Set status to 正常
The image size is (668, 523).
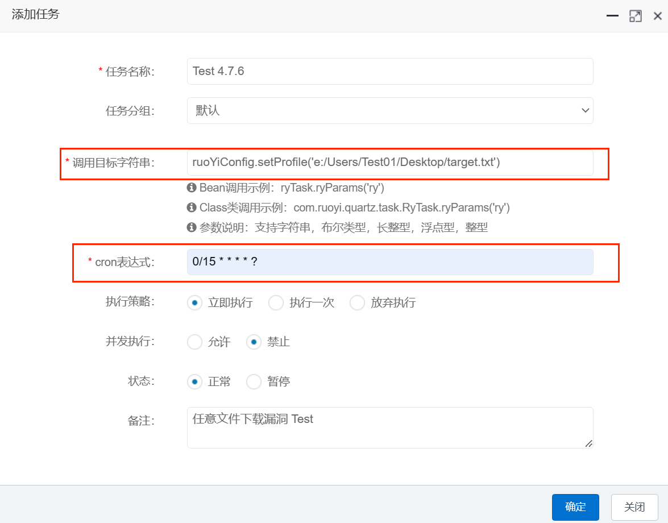(x=194, y=381)
